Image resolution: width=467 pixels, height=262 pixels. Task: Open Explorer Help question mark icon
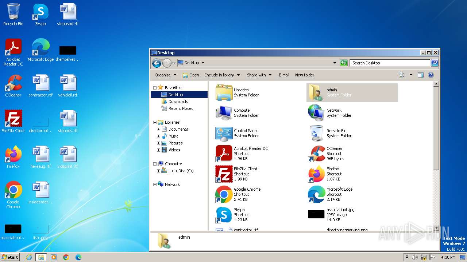tap(431, 75)
